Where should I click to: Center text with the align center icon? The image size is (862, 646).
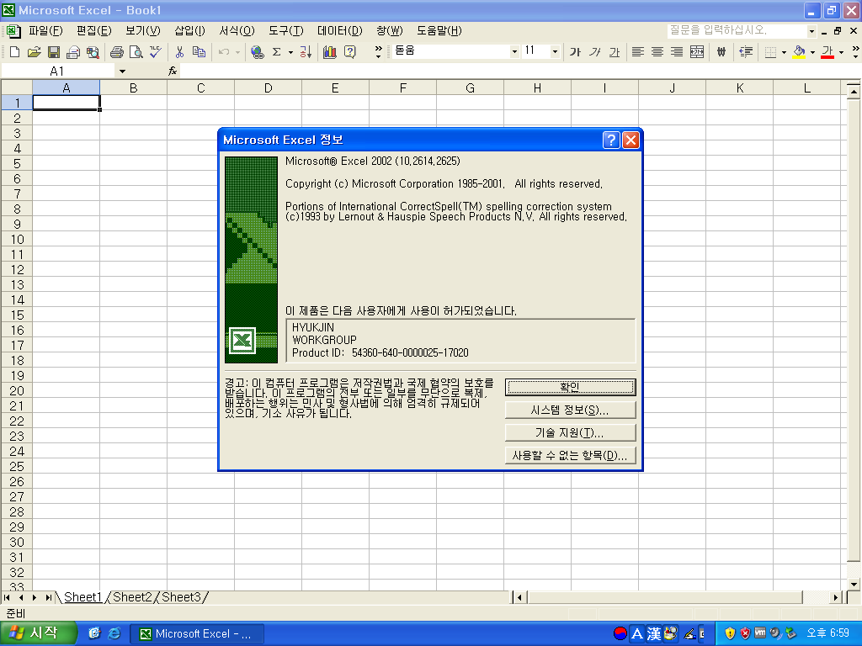point(657,52)
